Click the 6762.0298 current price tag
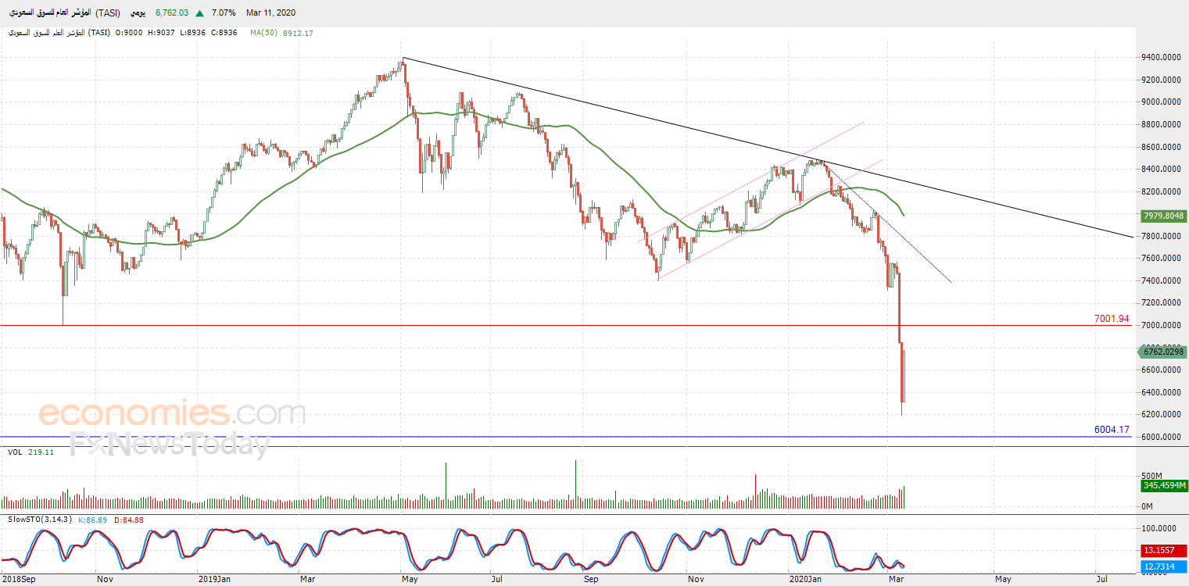Screen dimensions: 1189x586 pyautogui.click(x=1163, y=352)
